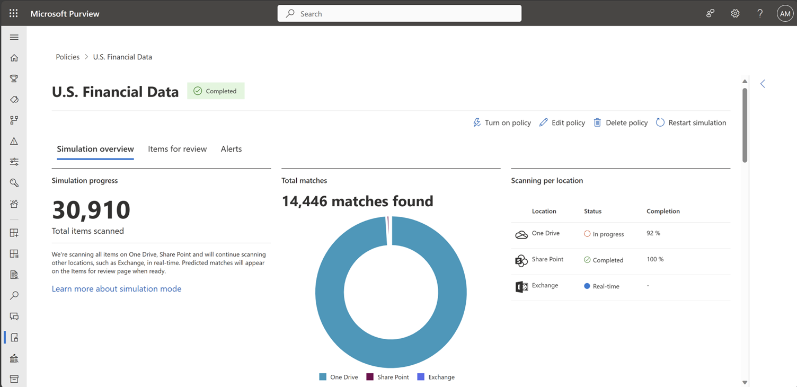Click the search input field

click(x=400, y=14)
